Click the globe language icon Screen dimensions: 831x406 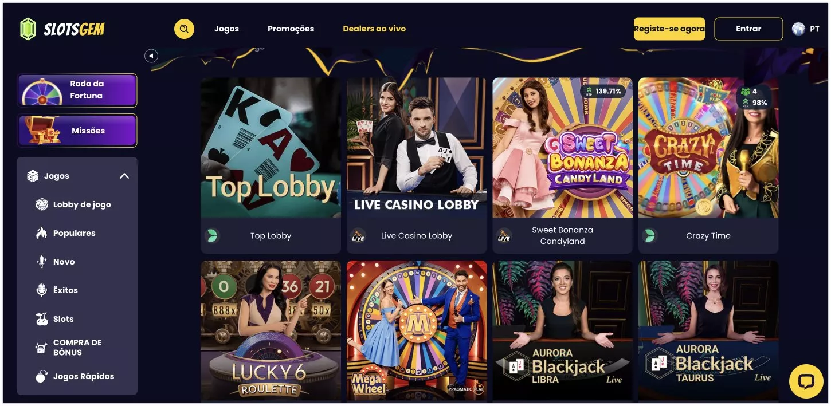coord(798,29)
